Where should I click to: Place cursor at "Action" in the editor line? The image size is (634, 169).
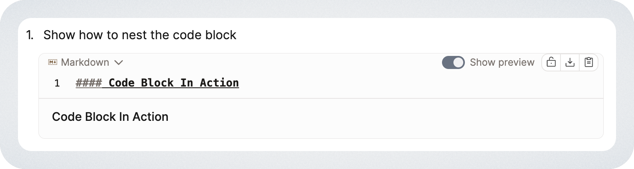coord(219,83)
